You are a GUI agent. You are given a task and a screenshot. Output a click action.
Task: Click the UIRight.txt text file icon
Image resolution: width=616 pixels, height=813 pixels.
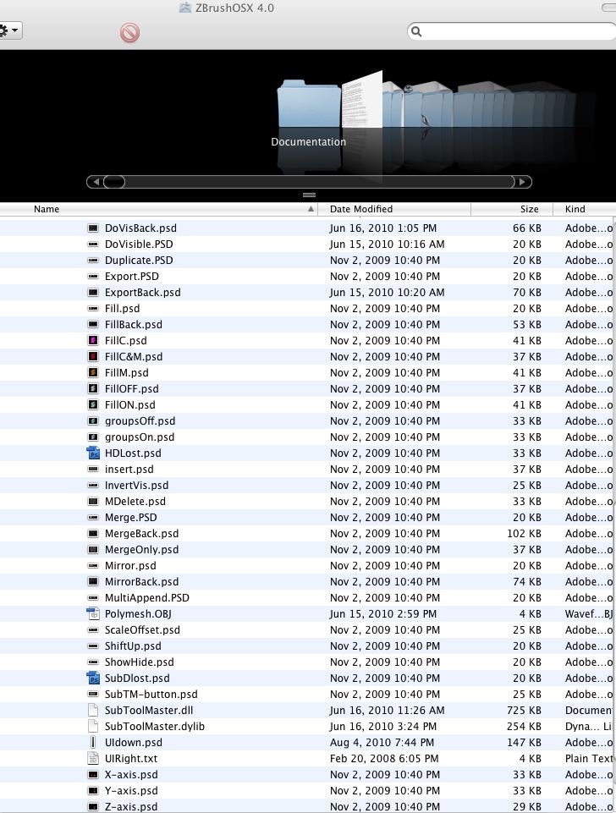[93, 759]
